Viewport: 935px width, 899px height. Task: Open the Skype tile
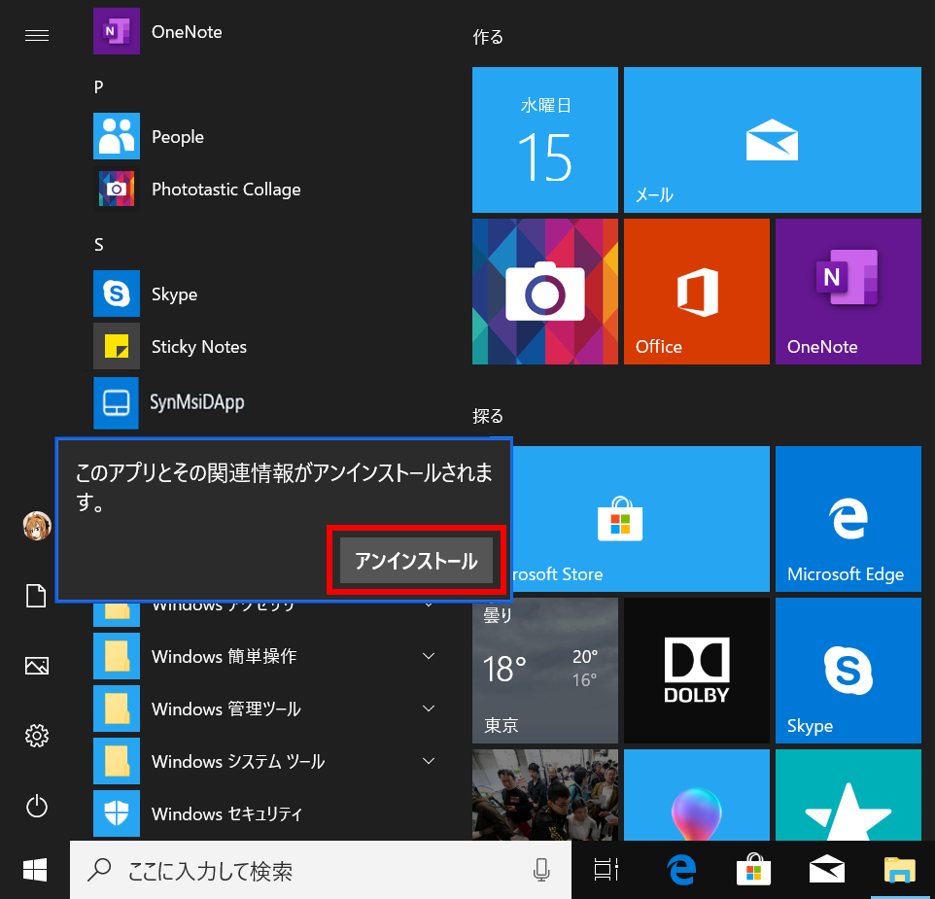coord(848,671)
